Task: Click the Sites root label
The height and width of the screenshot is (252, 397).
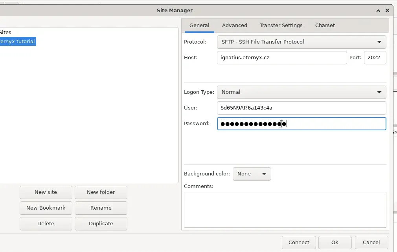Action: (x=6, y=32)
